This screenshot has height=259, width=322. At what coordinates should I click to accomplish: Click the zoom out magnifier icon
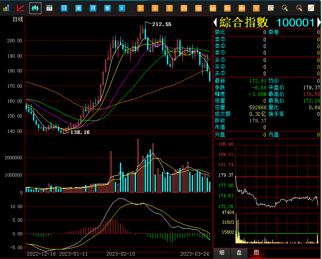(299, 8)
